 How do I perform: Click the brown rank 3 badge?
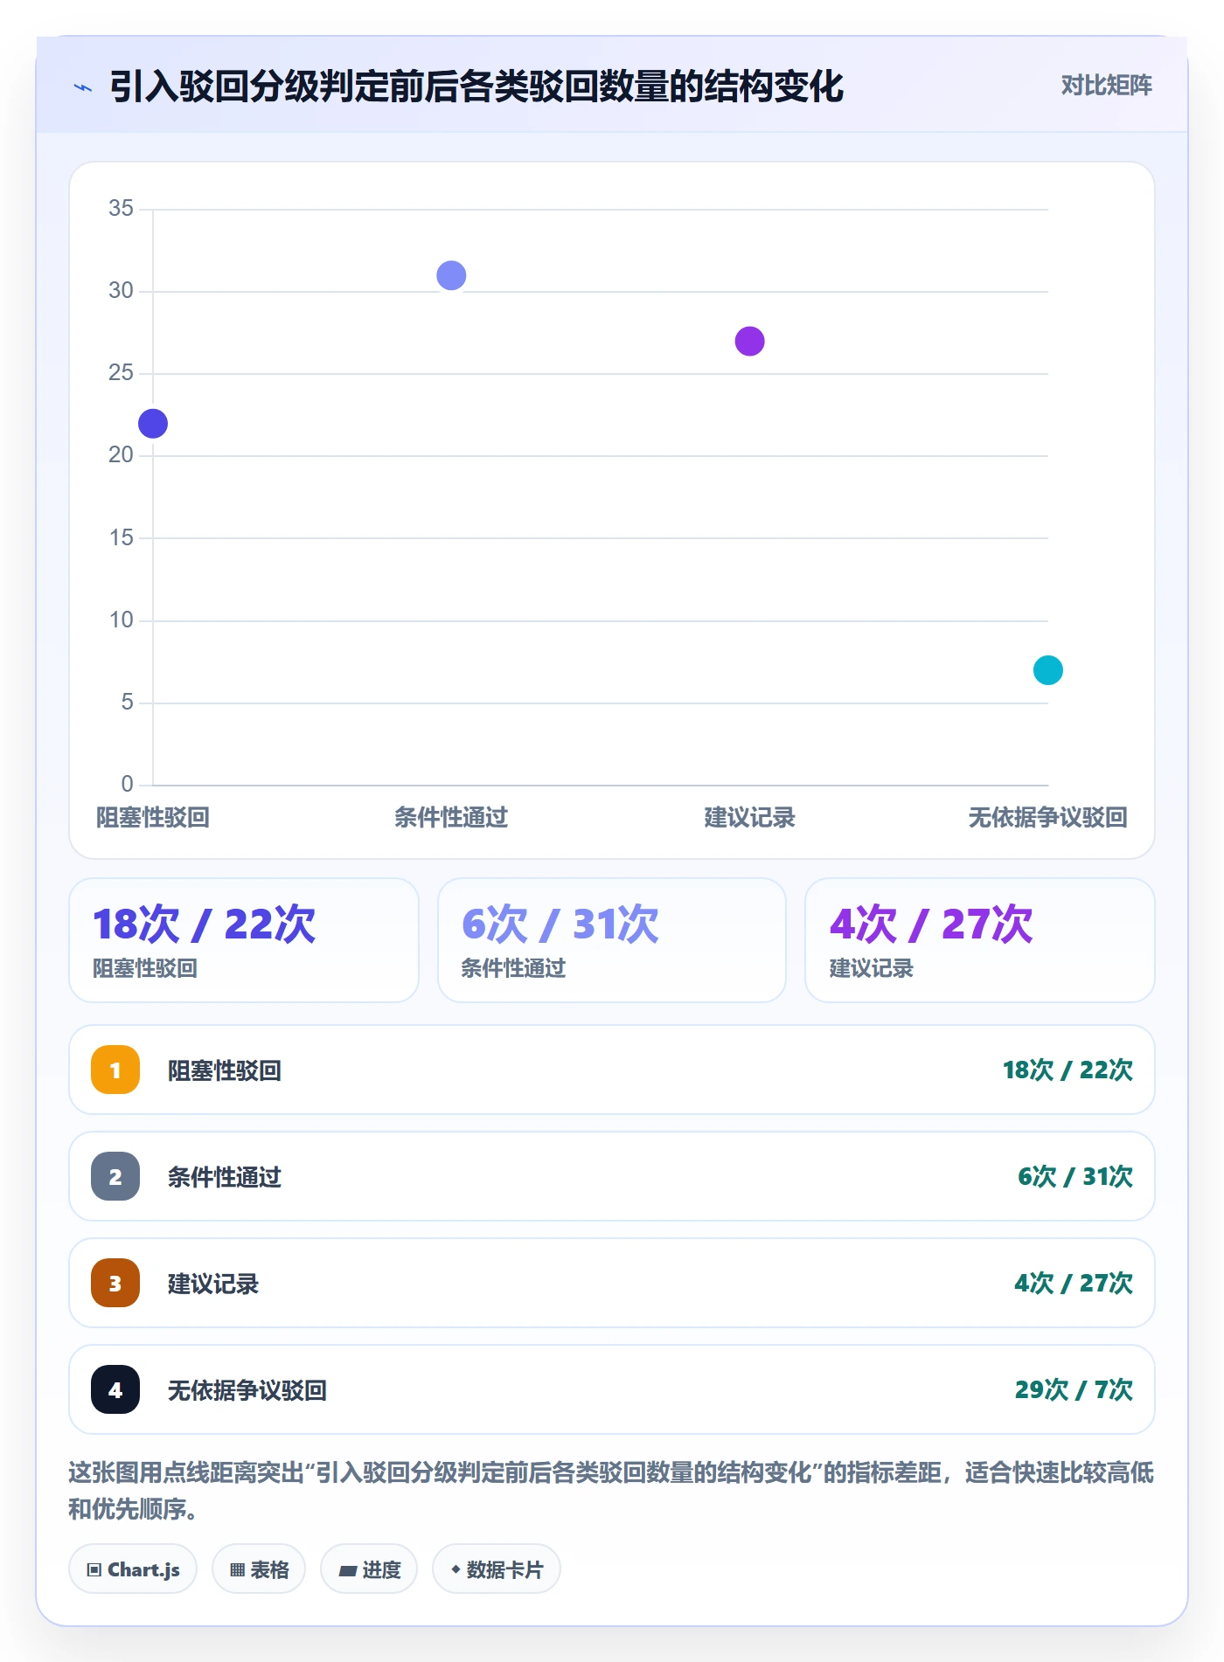click(x=115, y=1283)
